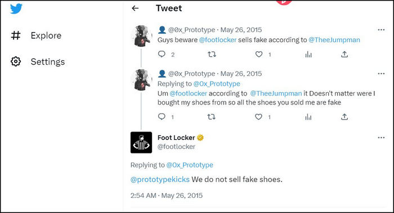
Task: Open the three-dot menu on Foot Locker tweet
Action: coord(381,138)
